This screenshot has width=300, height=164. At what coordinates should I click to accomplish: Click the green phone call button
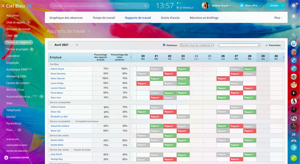(x=294, y=158)
